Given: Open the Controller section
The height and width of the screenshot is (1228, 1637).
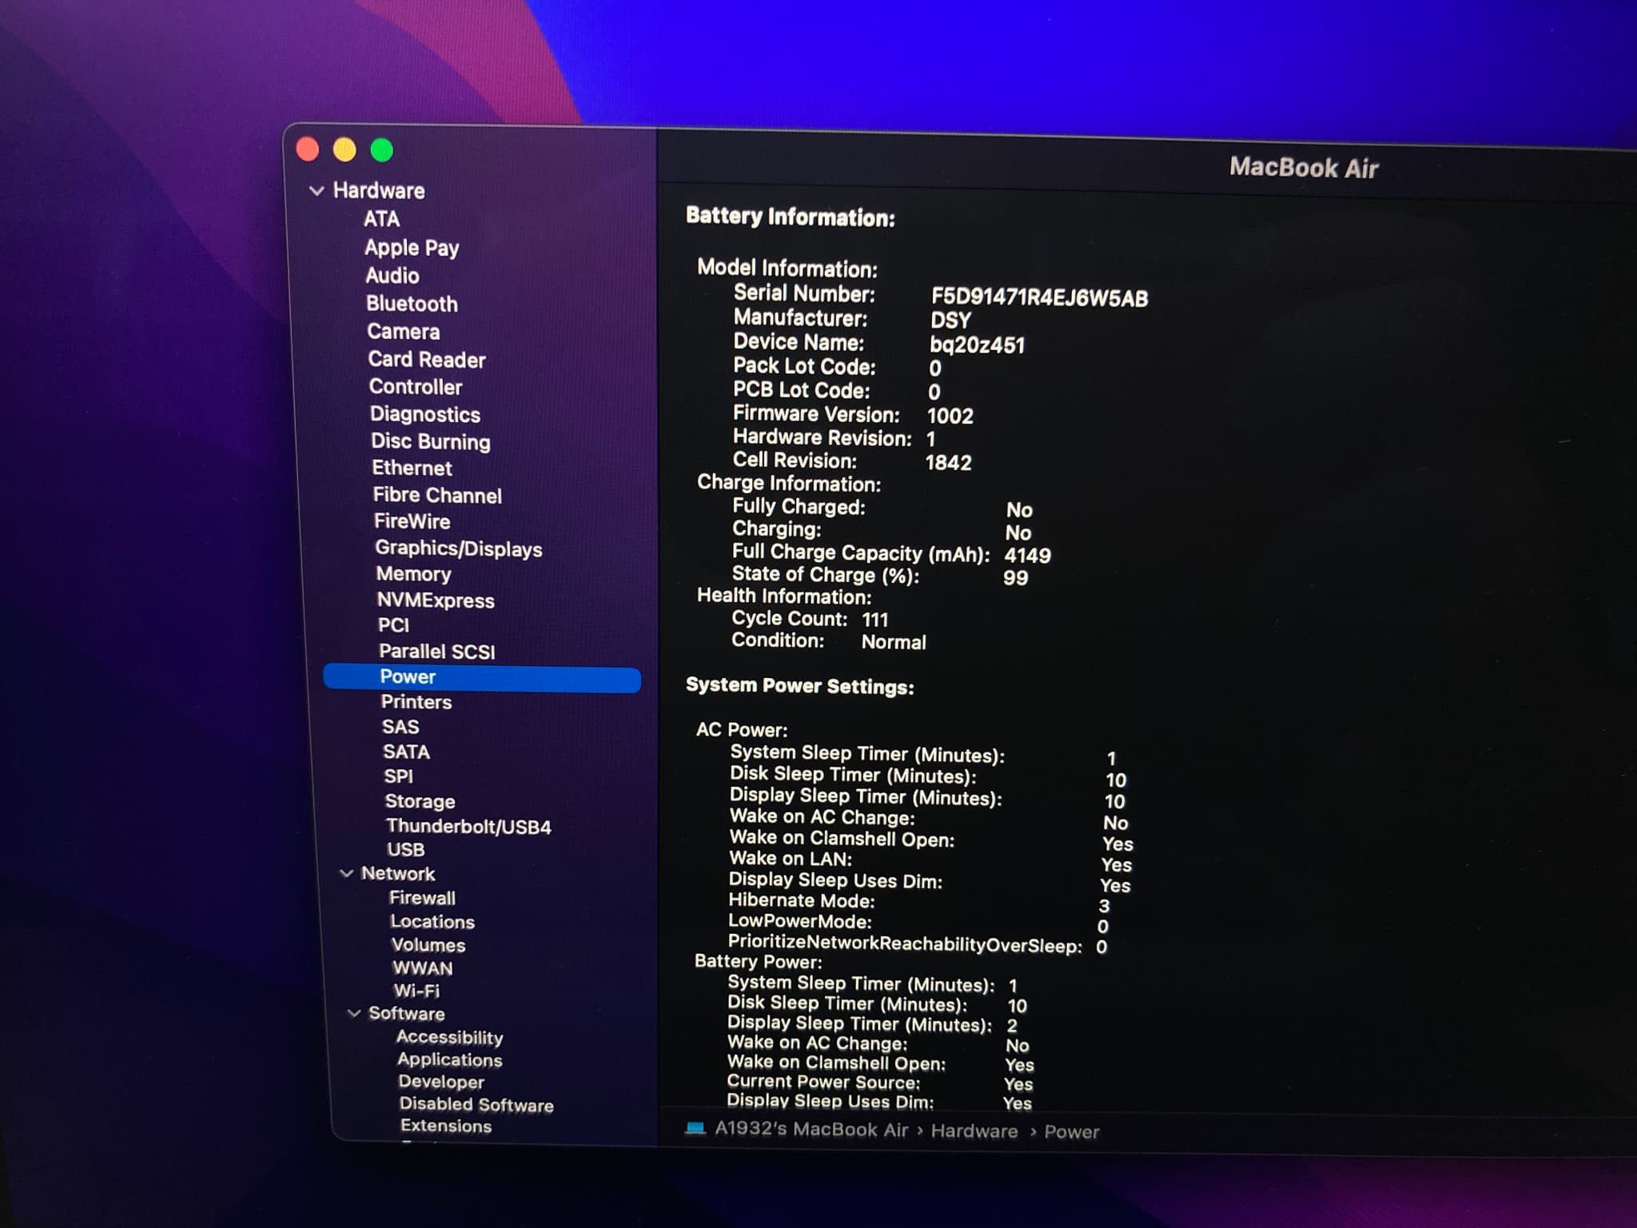Looking at the screenshot, I should pyautogui.click(x=416, y=387).
